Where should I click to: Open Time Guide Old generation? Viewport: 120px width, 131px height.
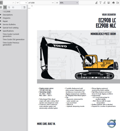click(x=14, y=39)
